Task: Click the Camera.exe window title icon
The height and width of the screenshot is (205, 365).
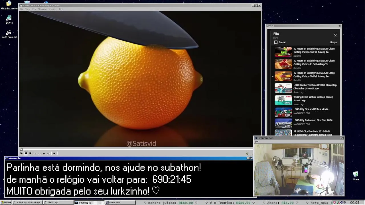Action: [256, 138]
